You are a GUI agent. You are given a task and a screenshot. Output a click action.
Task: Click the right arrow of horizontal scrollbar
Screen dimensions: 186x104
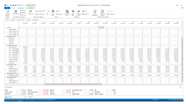(181, 84)
